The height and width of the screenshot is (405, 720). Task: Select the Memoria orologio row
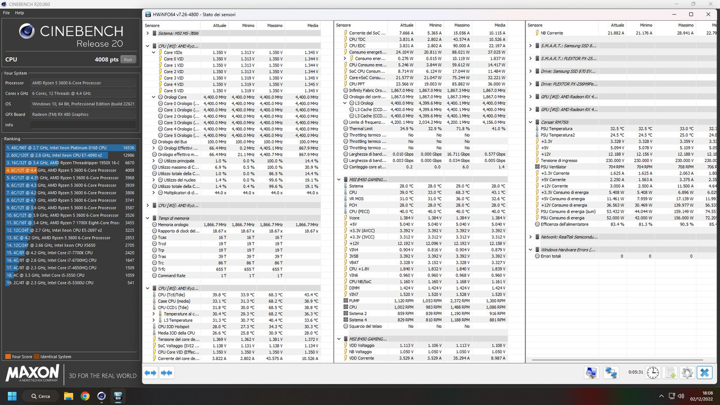click(x=232, y=224)
